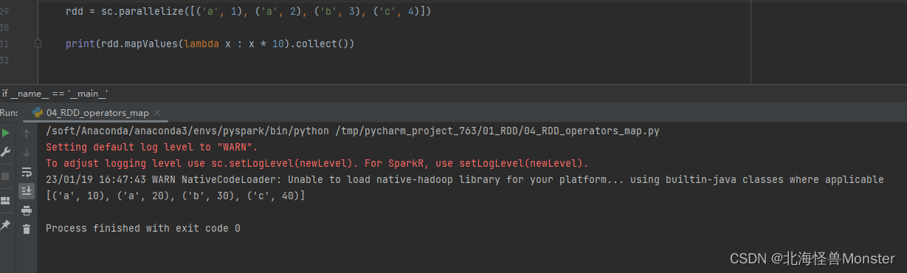
Task: Close the 04_RDD_operators_map run tab
Action: tap(157, 113)
